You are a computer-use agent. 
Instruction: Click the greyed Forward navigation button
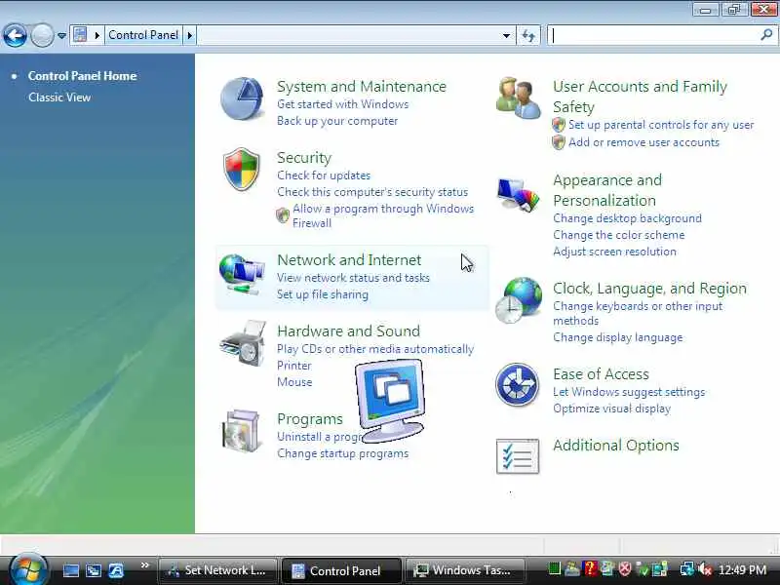click(x=42, y=35)
